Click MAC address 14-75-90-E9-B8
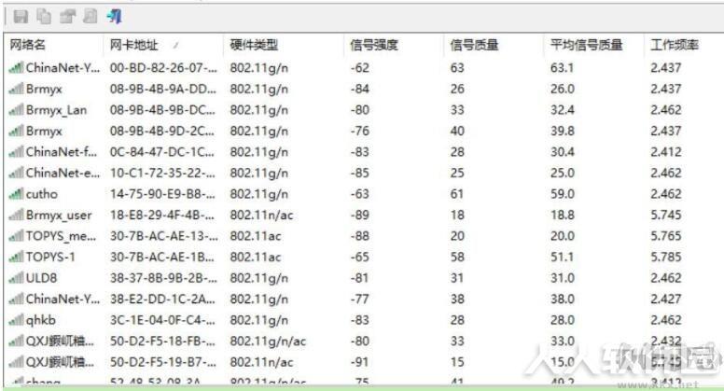This screenshot has height=391, width=724. tap(163, 194)
